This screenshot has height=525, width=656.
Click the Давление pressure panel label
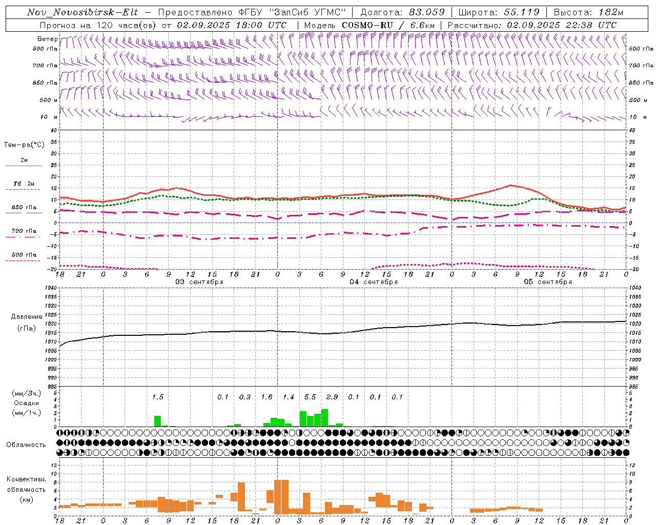27,317
